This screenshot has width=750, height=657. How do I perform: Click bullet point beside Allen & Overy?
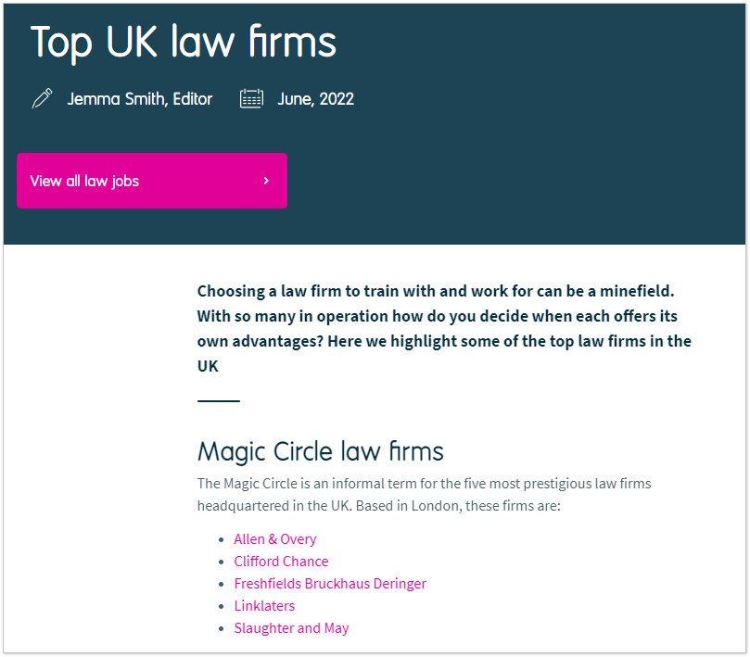(x=221, y=540)
